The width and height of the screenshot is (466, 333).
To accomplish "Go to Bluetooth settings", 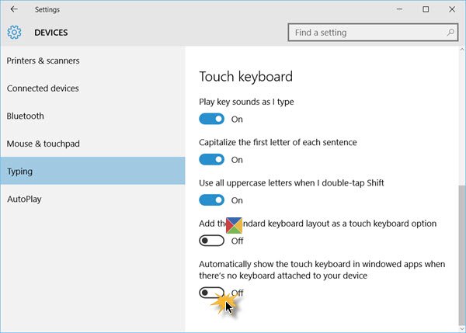I will coord(26,116).
